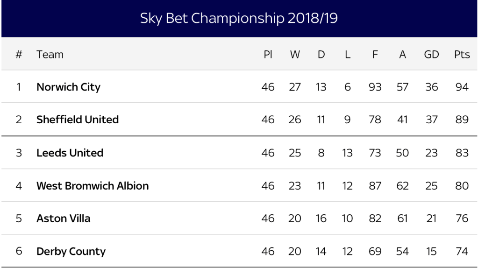Click the F column header
The height and width of the screenshot is (268, 478).
375,54
